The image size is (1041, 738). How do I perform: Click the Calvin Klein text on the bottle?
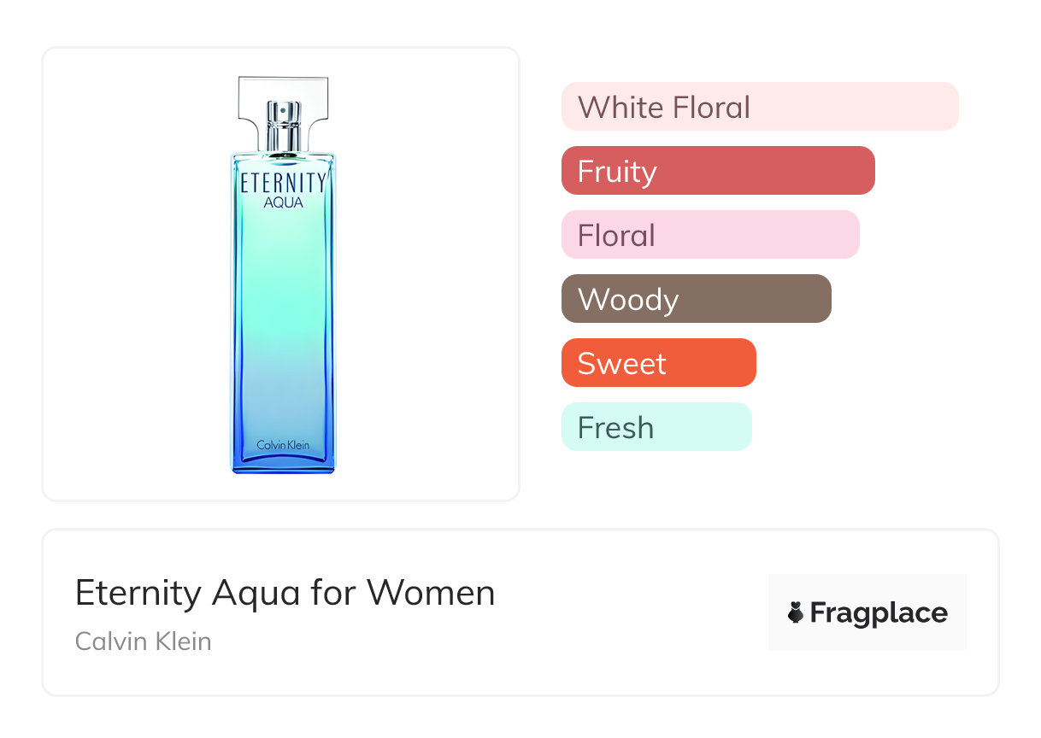(x=283, y=445)
